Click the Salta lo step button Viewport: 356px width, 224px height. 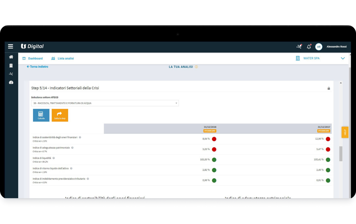[60, 115]
